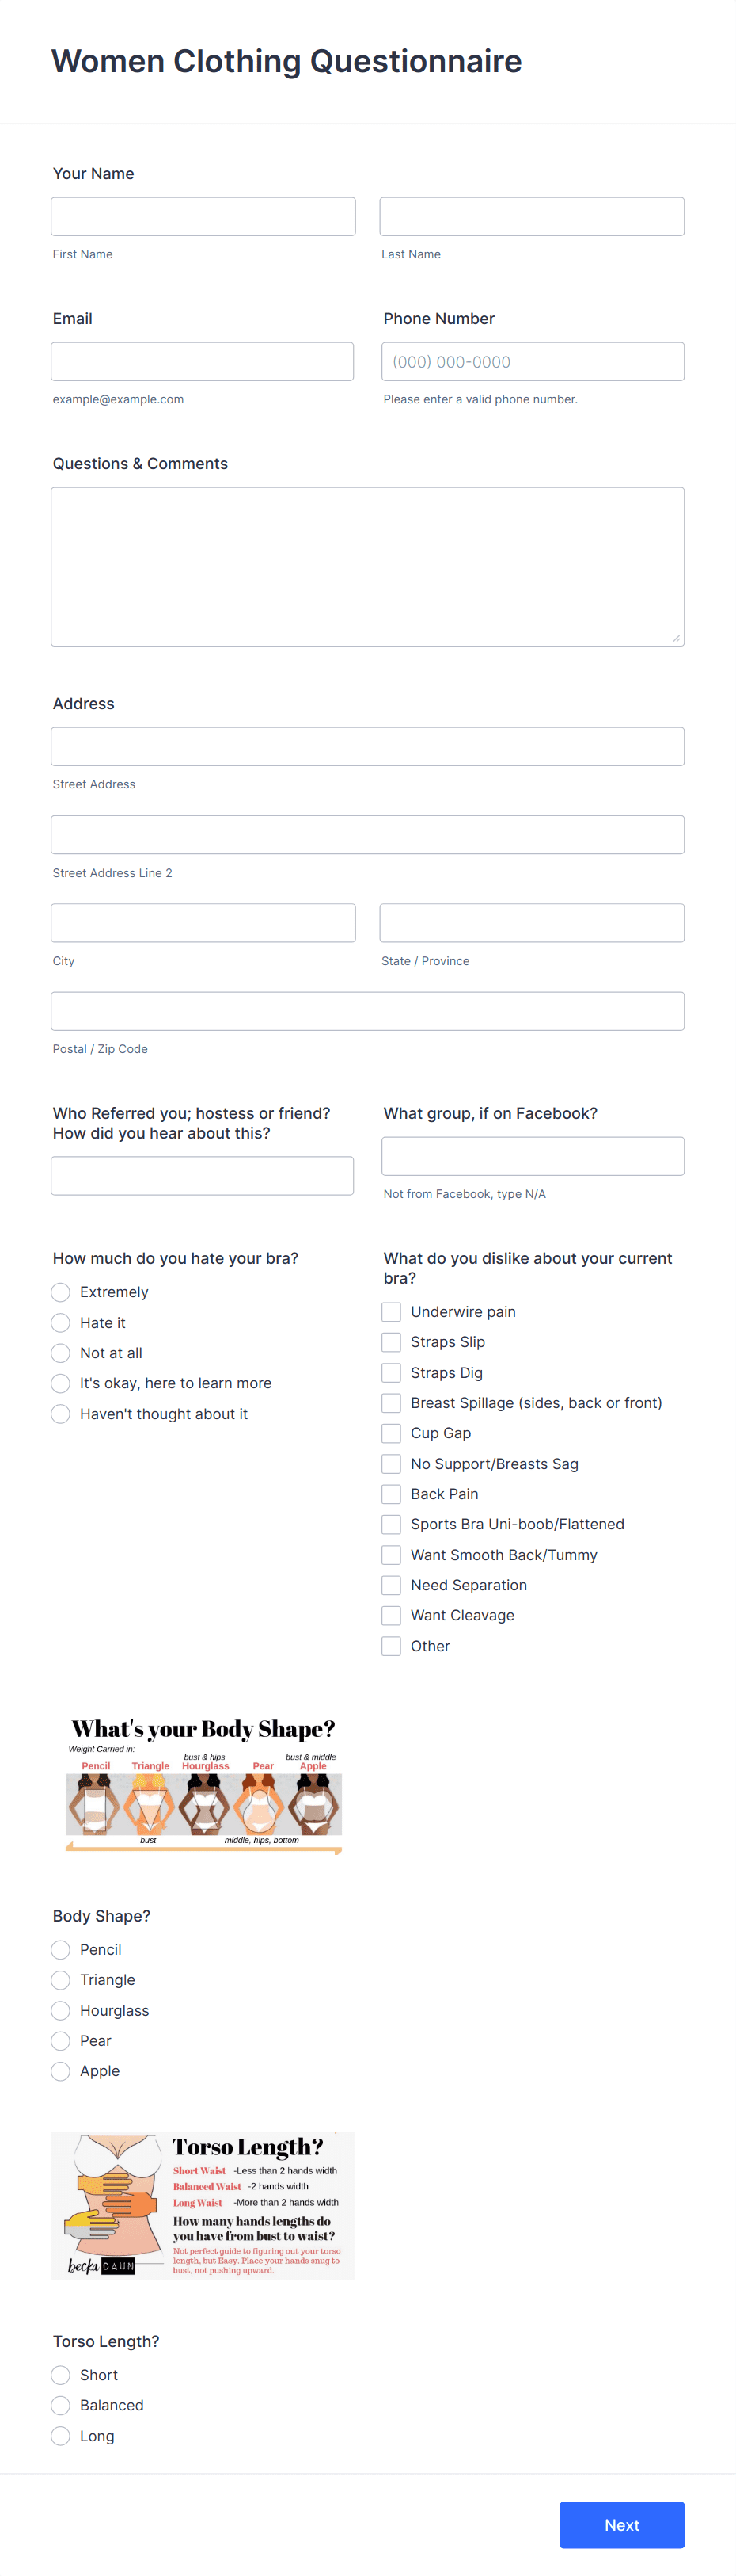The image size is (736, 2576).
Task: Select Haven't thought about it
Action: click(x=60, y=1413)
